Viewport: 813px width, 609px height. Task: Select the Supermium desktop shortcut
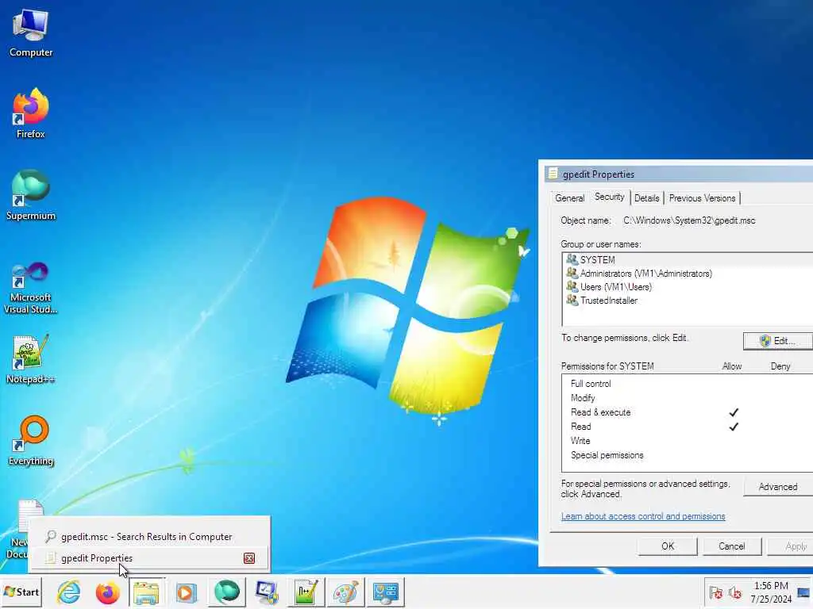point(31,196)
